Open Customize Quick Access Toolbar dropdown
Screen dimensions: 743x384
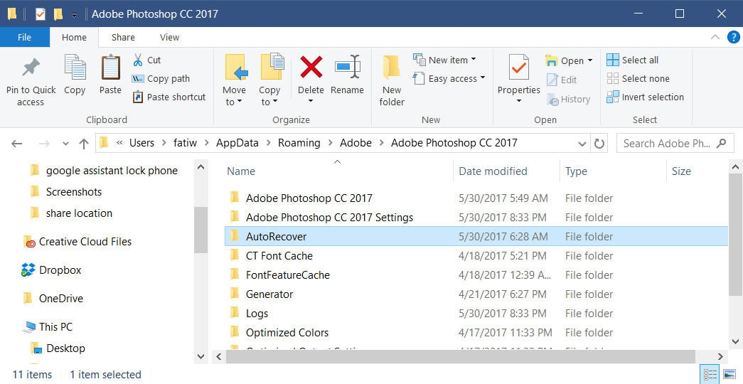click(75, 15)
